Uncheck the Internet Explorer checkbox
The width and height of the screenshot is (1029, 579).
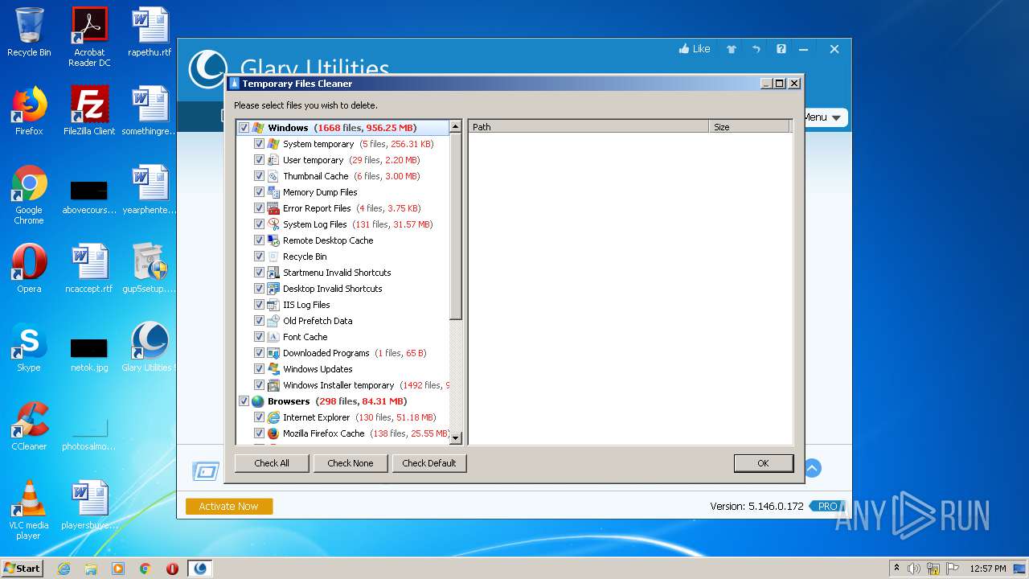[x=259, y=417]
